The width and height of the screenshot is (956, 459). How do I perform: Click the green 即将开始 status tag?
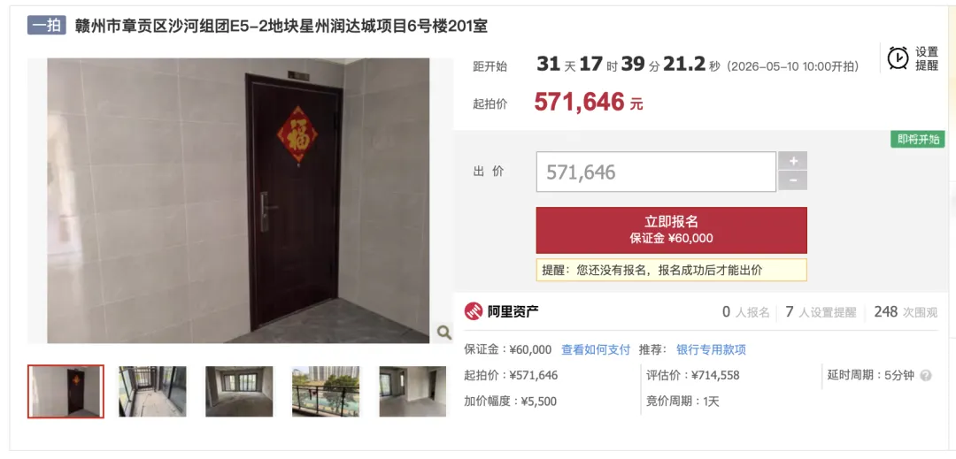(x=918, y=140)
